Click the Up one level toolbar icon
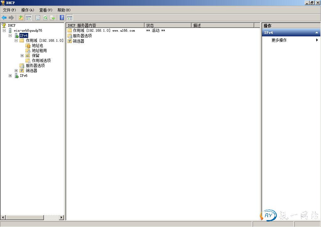 [x=21, y=18]
